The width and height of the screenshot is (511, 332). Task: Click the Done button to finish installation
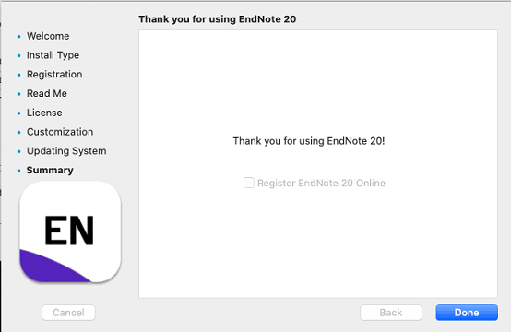pyautogui.click(x=467, y=313)
